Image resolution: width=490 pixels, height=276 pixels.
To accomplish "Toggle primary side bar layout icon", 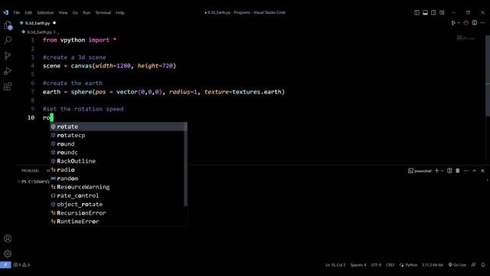I will pos(416,12).
